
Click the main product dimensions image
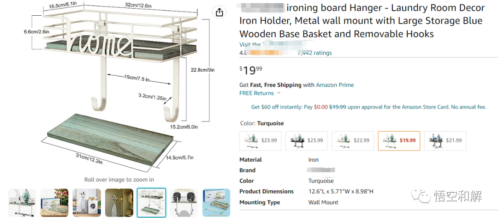(119, 86)
